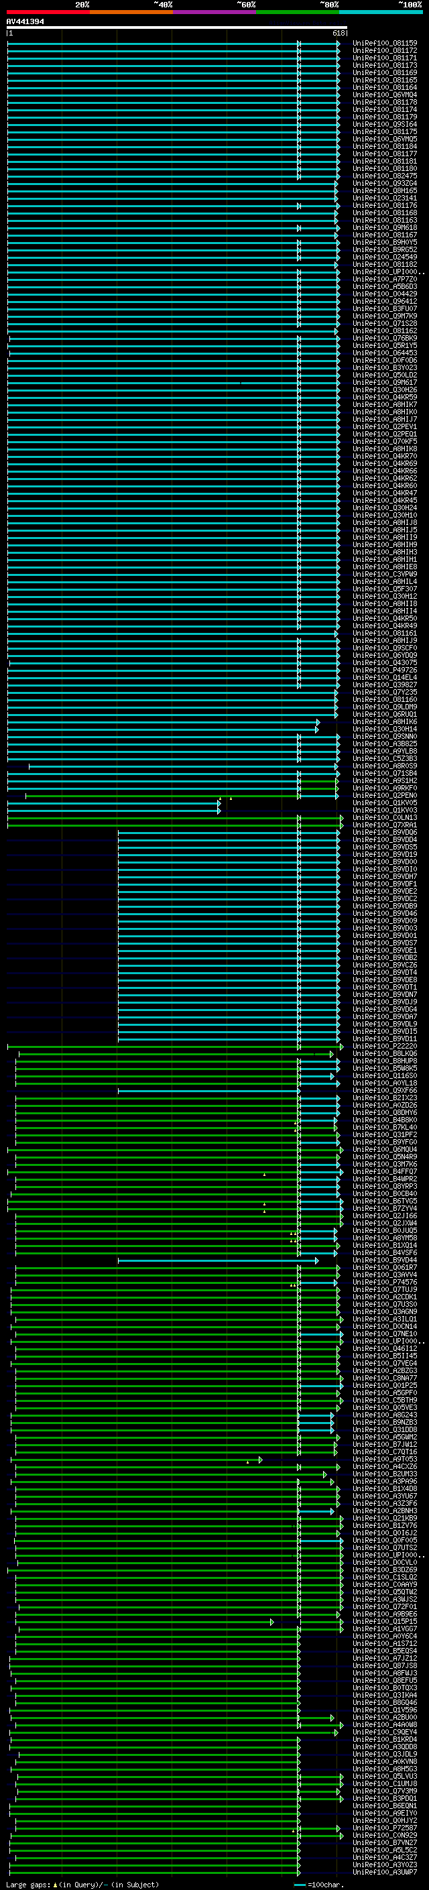Click the last hit UniRef100_A3UWP7
Screen dimensions: 429x1890
click(385, 1872)
